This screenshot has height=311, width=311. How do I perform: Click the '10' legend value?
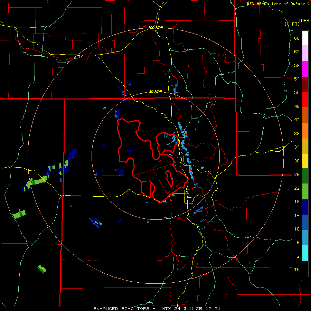click(297, 229)
